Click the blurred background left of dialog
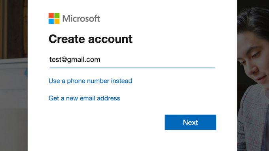The width and height of the screenshot is (269, 151). click(x=14, y=75)
